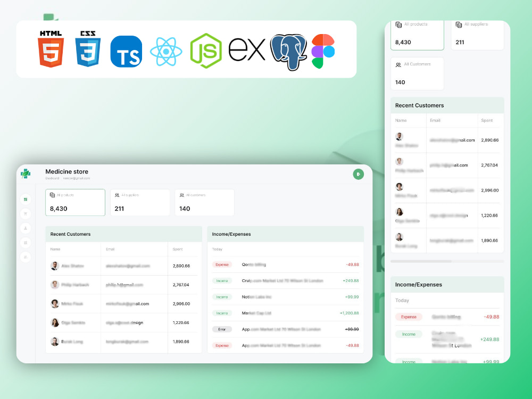Click the Express 'ex' logo
The height and width of the screenshot is (399, 532).
coord(247,49)
